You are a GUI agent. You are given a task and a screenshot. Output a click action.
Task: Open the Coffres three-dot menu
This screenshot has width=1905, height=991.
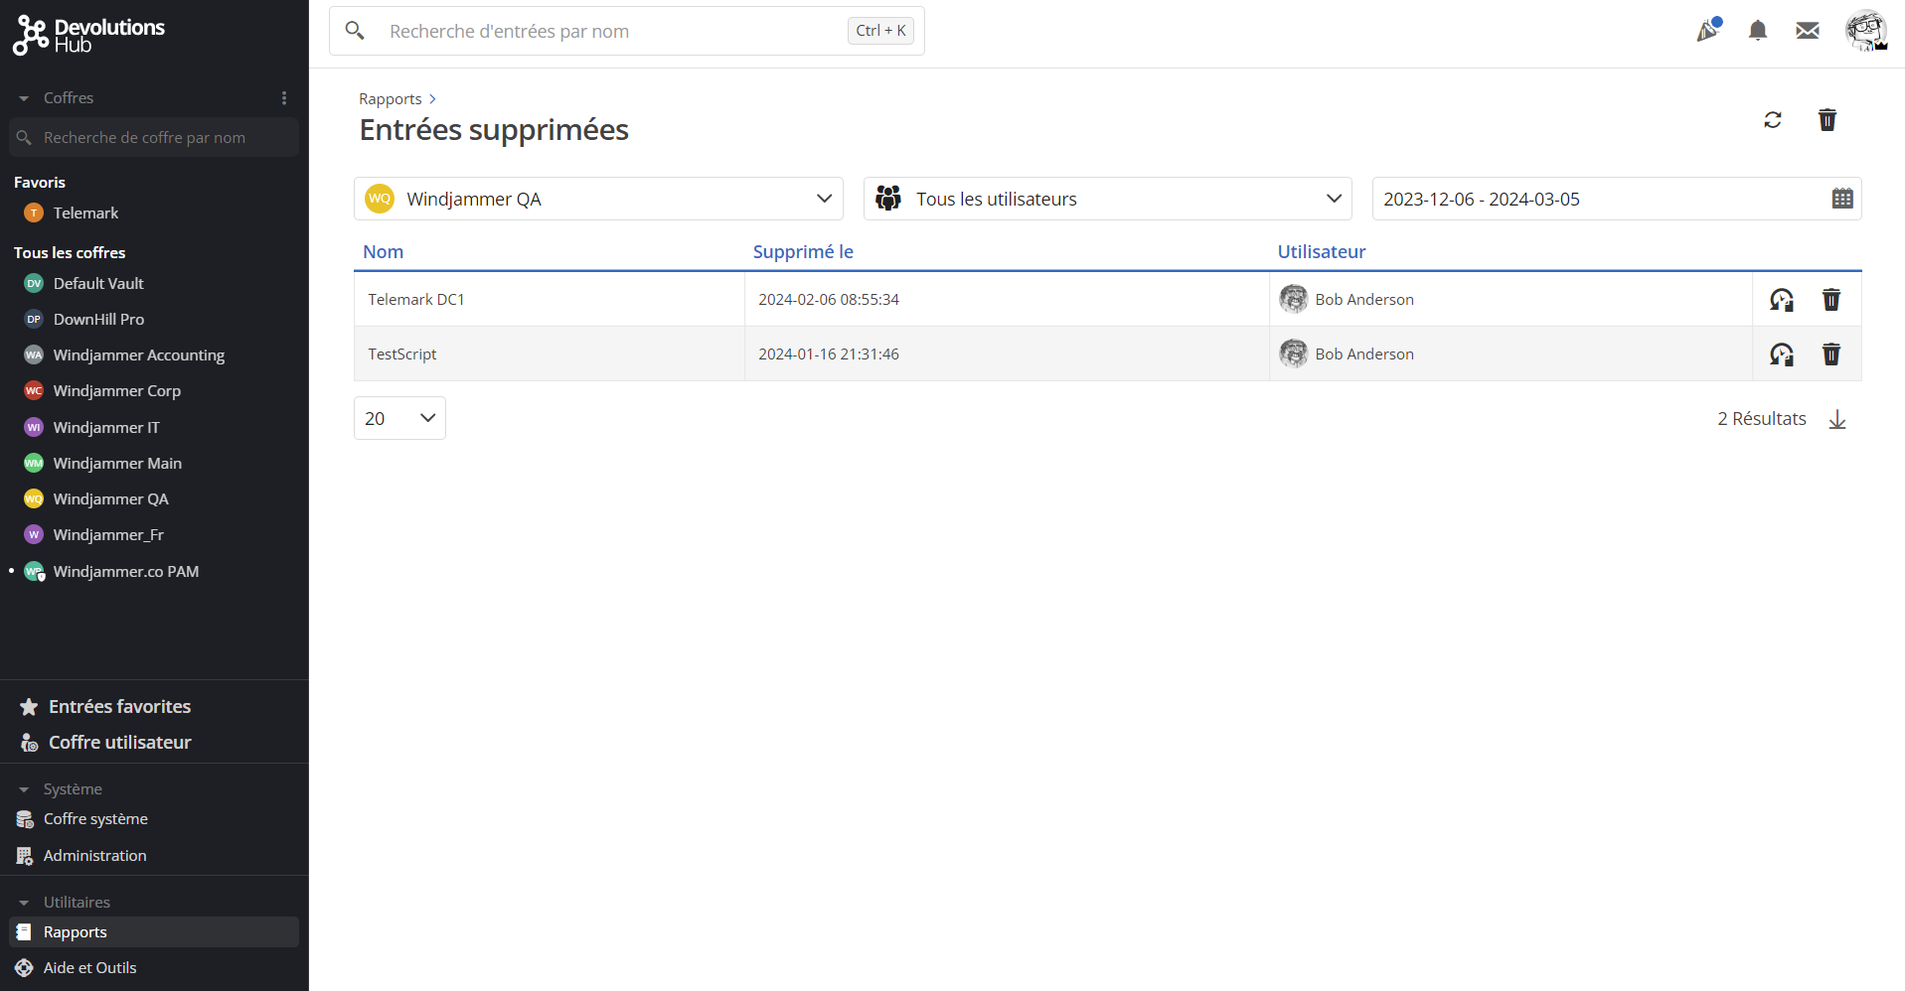coord(284,98)
